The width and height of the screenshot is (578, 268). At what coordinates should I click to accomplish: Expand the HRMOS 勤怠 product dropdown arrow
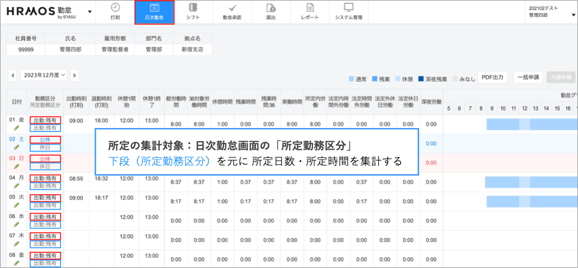pos(90,12)
